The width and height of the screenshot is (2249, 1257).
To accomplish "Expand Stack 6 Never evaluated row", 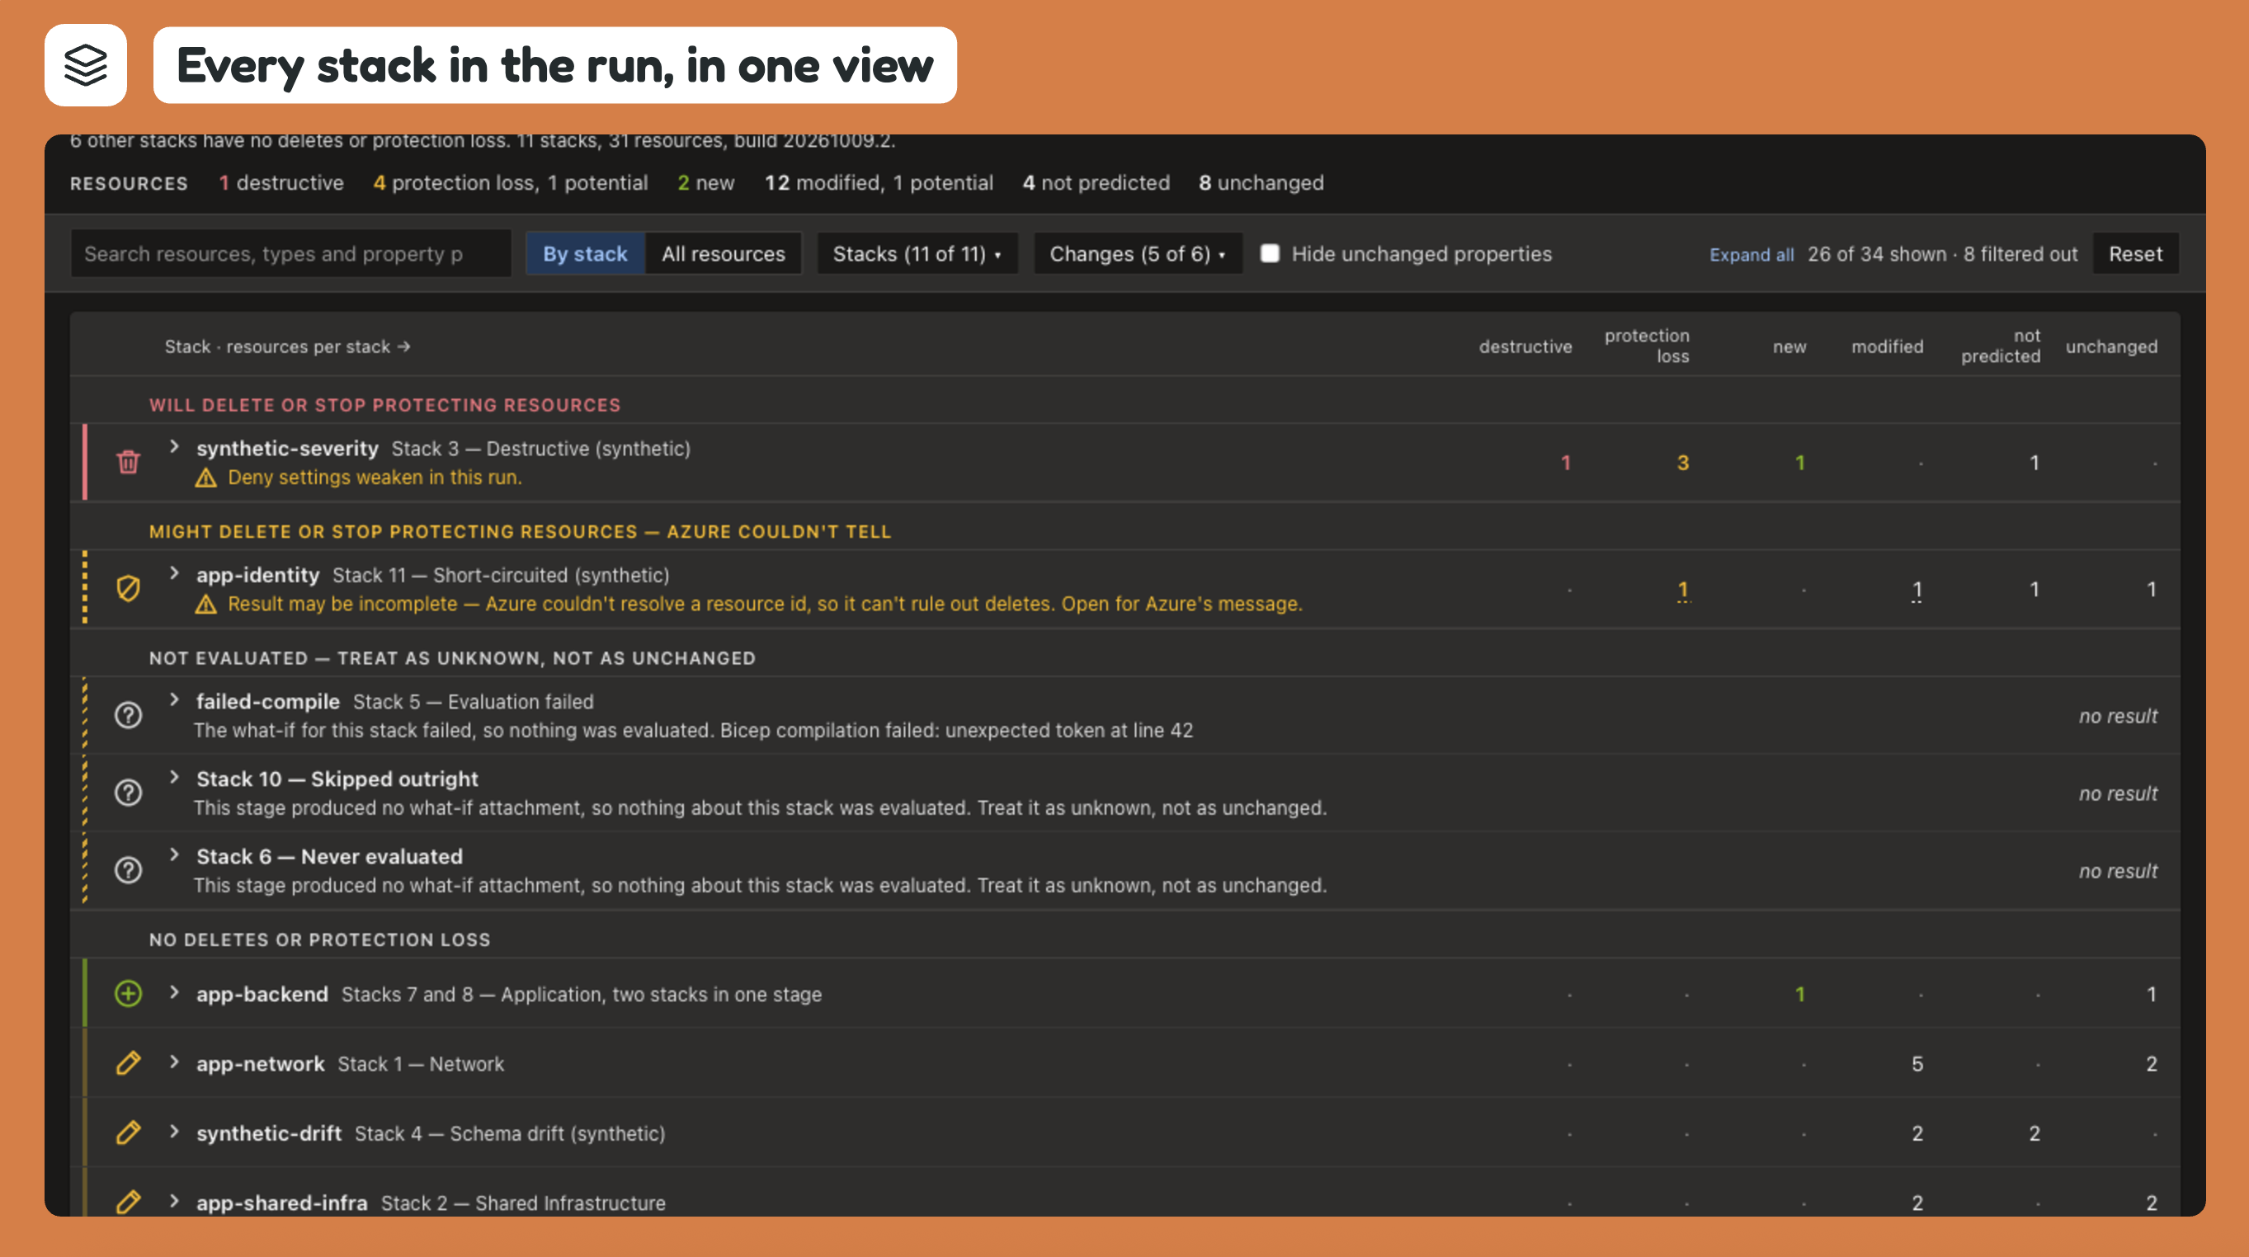I will coord(174,855).
